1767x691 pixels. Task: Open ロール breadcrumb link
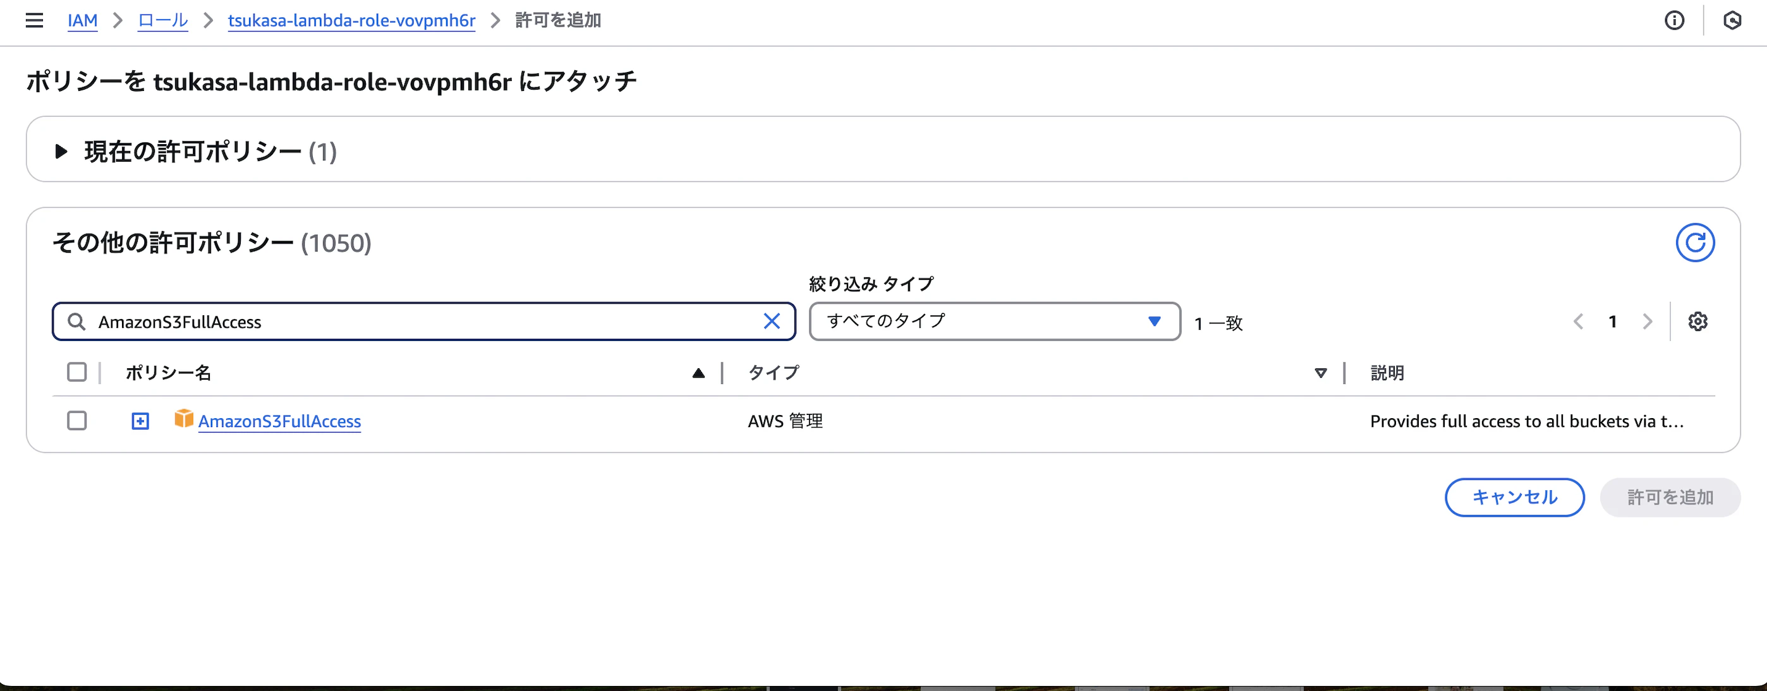click(x=162, y=21)
